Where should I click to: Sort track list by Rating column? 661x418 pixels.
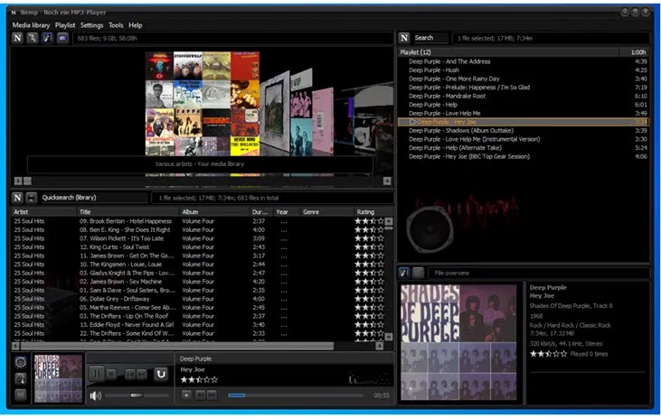click(x=373, y=212)
